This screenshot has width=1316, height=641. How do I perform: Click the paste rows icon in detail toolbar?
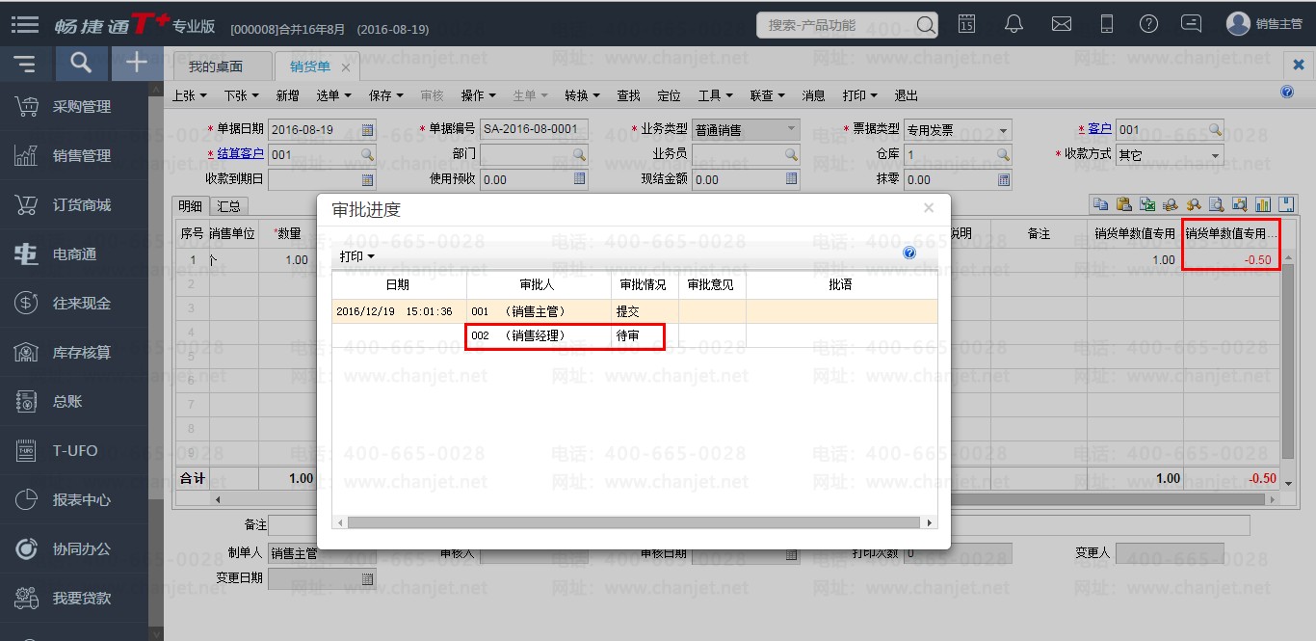point(1123,204)
